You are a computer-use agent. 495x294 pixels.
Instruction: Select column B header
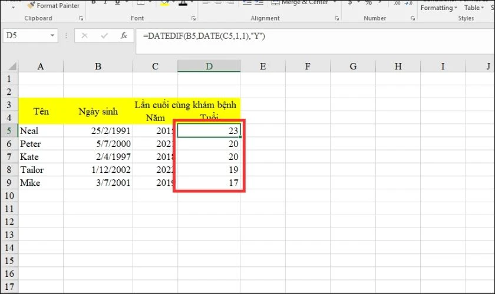98,66
